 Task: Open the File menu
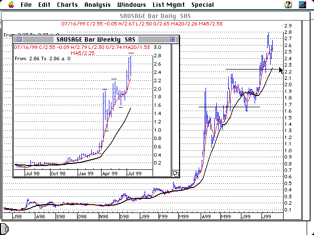[x=26, y=5]
